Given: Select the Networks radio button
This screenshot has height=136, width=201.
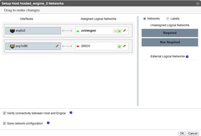Looking at the screenshot, I should tap(145, 19).
